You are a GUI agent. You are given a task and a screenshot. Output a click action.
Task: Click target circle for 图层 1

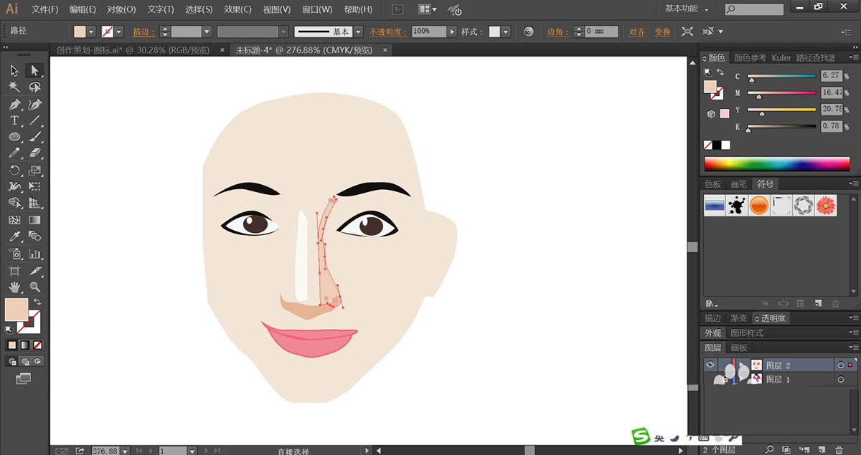click(x=840, y=379)
